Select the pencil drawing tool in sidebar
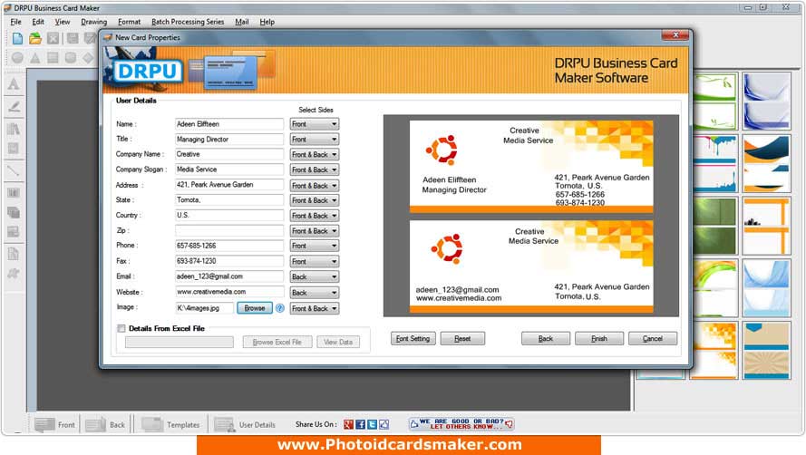This screenshot has width=806, height=455. (14, 107)
